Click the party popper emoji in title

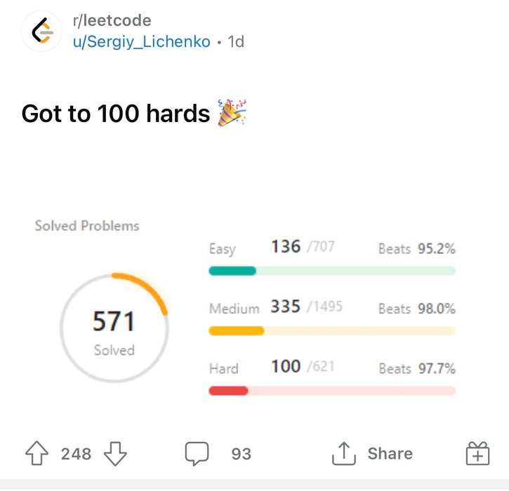click(232, 112)
